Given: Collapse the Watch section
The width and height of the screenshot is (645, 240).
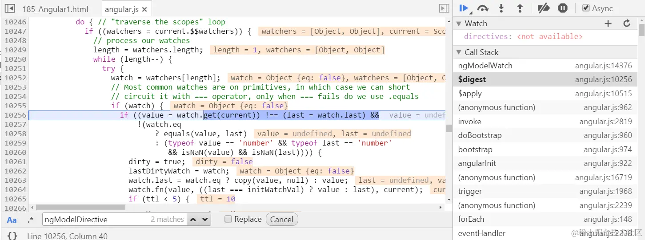Looking at the screenshot, I should tap(459, 24).
